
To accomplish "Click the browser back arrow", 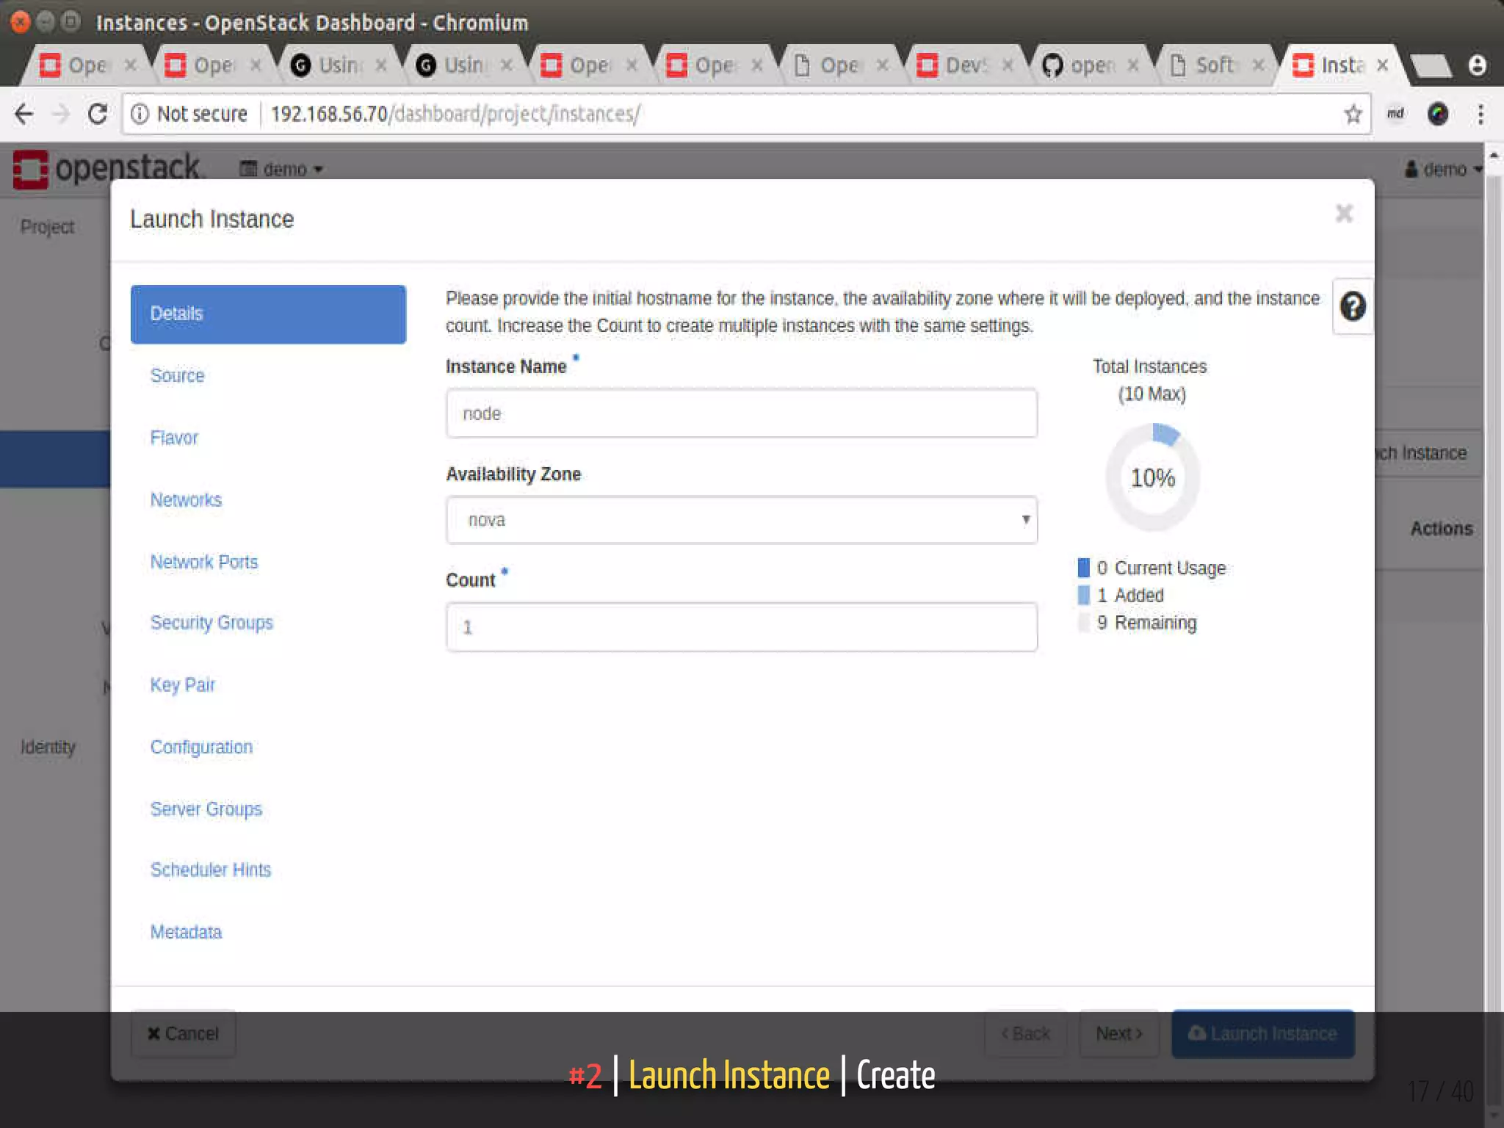I will 24,114.
